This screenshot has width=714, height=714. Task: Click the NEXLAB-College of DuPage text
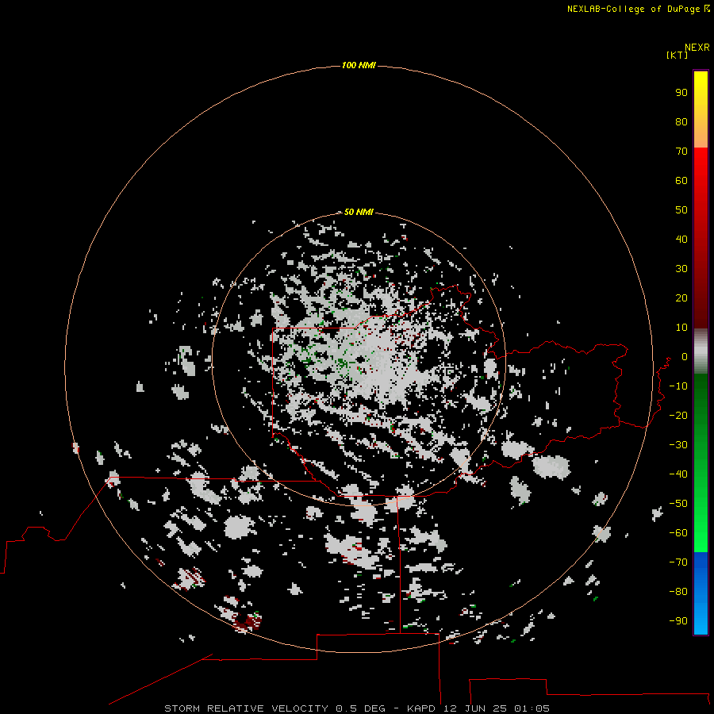pos(633,9)
